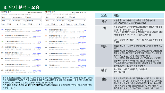The width and height of the screenshot is (165, 93).
Task: Click the 1위 오송힐데스하임 listing
Action: [21, 30]
